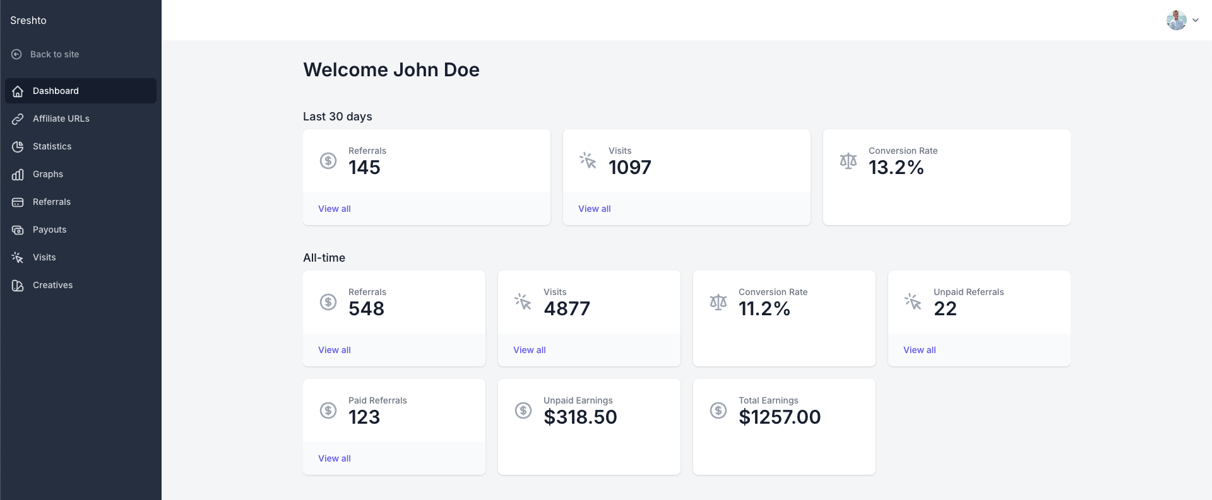Click View all under last 30 days Referrals
The height and width of the screenshot is (500, 1212).
(335, 209)
